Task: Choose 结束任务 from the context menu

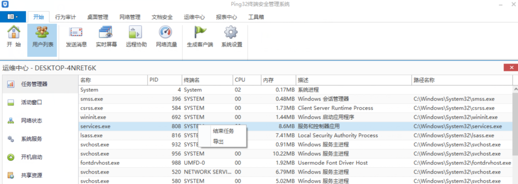Action: coord(223,131)
